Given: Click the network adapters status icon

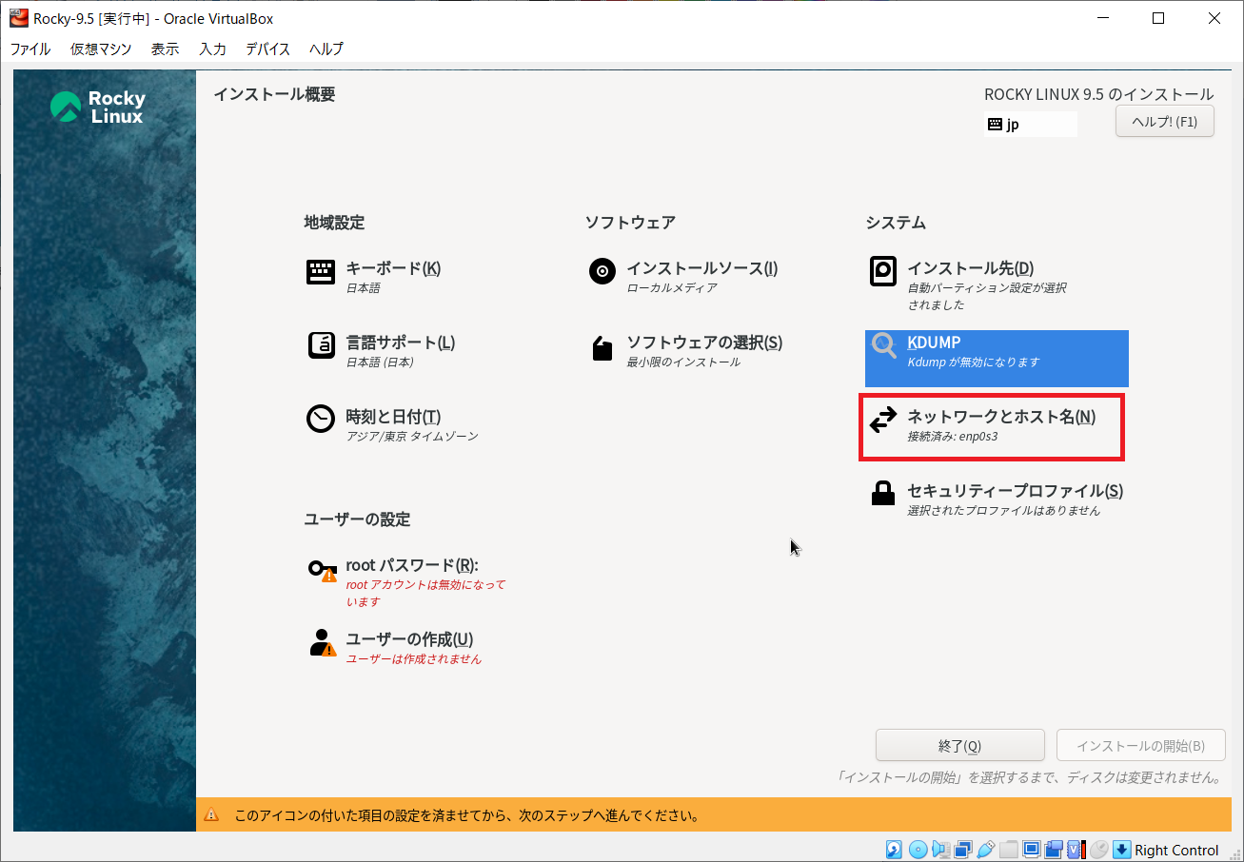Looking at the screenshot, I should tap(963, 850).
